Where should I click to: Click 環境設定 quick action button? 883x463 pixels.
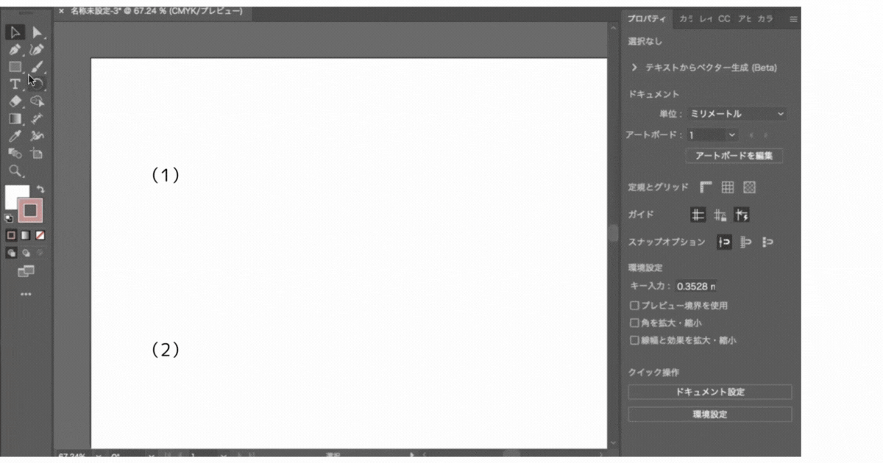tap(710, 414)
